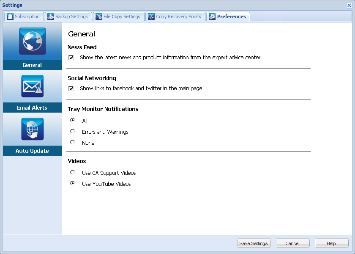
Task: Switch to the Copy Recovery Points tab
Action: (x=175, y=16)
